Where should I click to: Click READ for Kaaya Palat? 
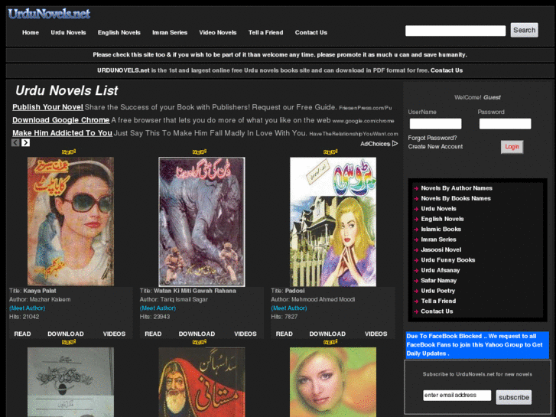click(x=22, y=334)
